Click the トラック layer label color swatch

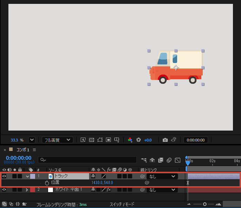pyautogui.click(x=33, y=176)
